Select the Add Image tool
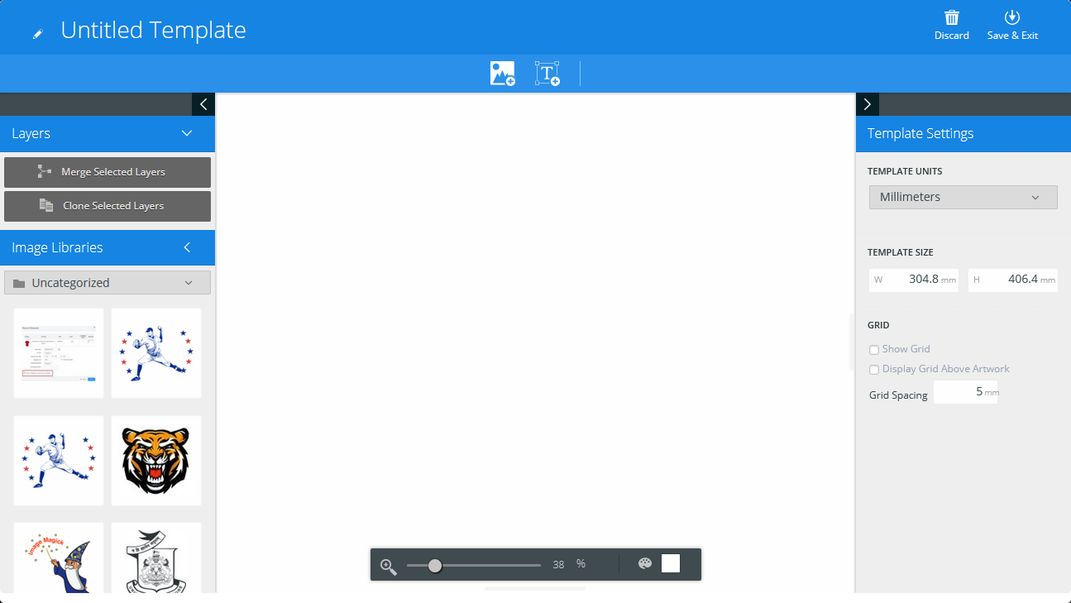This screenshot has height=603, width=1071. point(502,73)
